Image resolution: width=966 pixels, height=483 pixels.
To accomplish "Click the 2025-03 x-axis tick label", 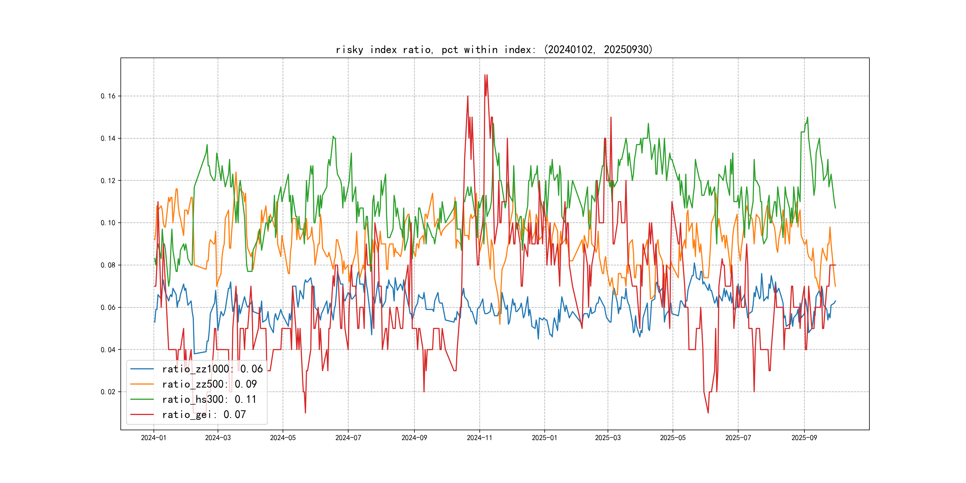I will click(608, 438).
